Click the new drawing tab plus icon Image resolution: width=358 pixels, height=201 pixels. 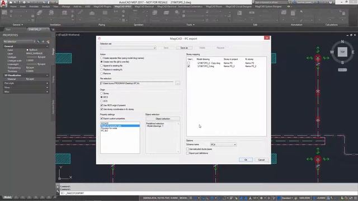[x=53, y=30]
